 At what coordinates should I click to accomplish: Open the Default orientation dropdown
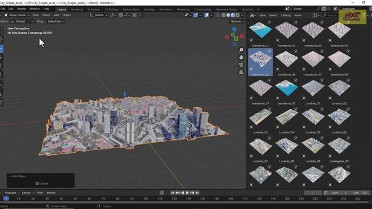click(x=22, y=21)
